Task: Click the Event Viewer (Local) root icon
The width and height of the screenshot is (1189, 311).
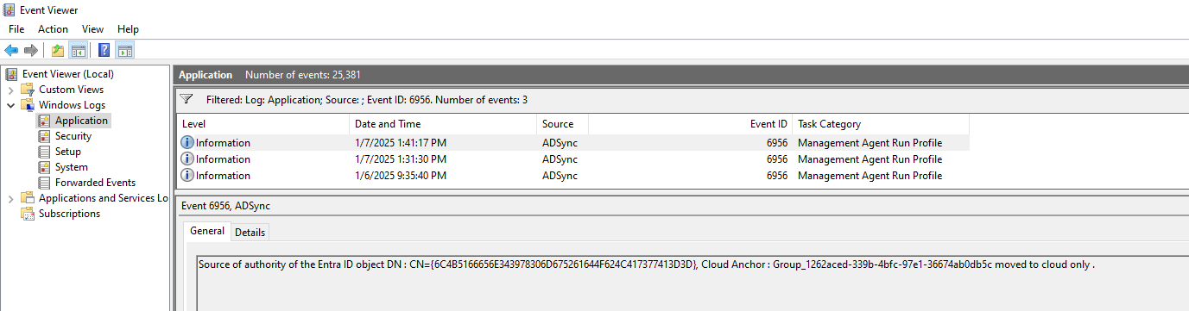Action: click(x=12, y=74)
